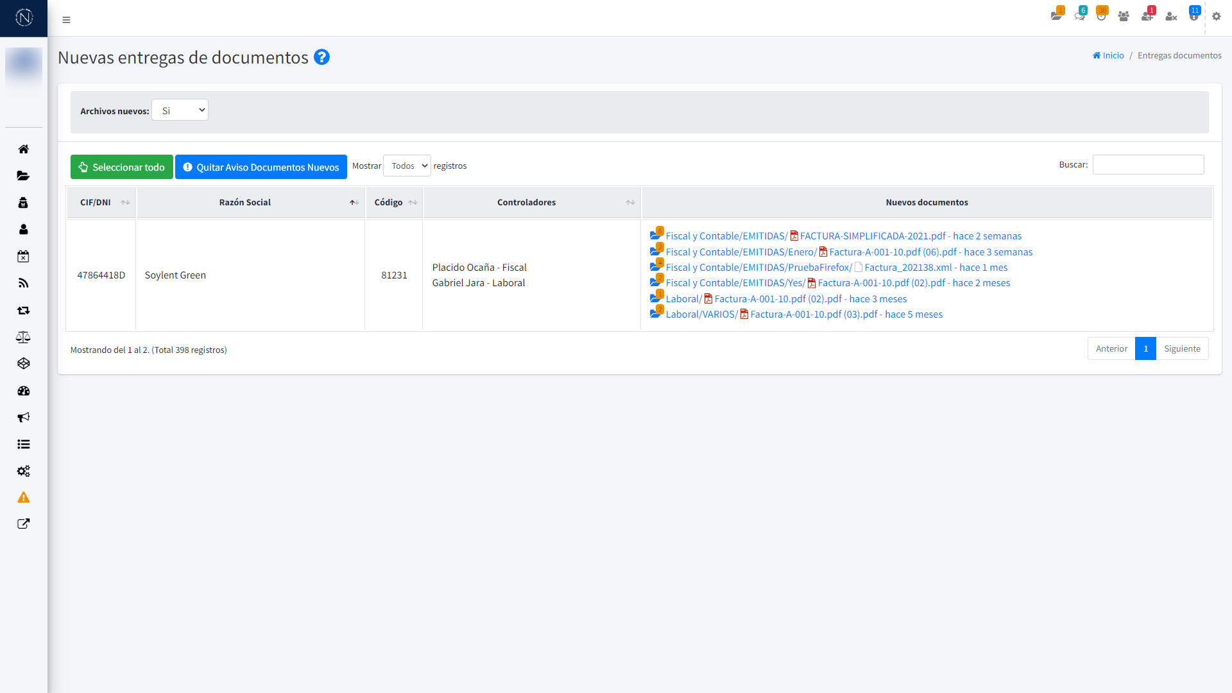Focus the Buscar search field
The image size is (1232, 693).
click(1148, 164)
